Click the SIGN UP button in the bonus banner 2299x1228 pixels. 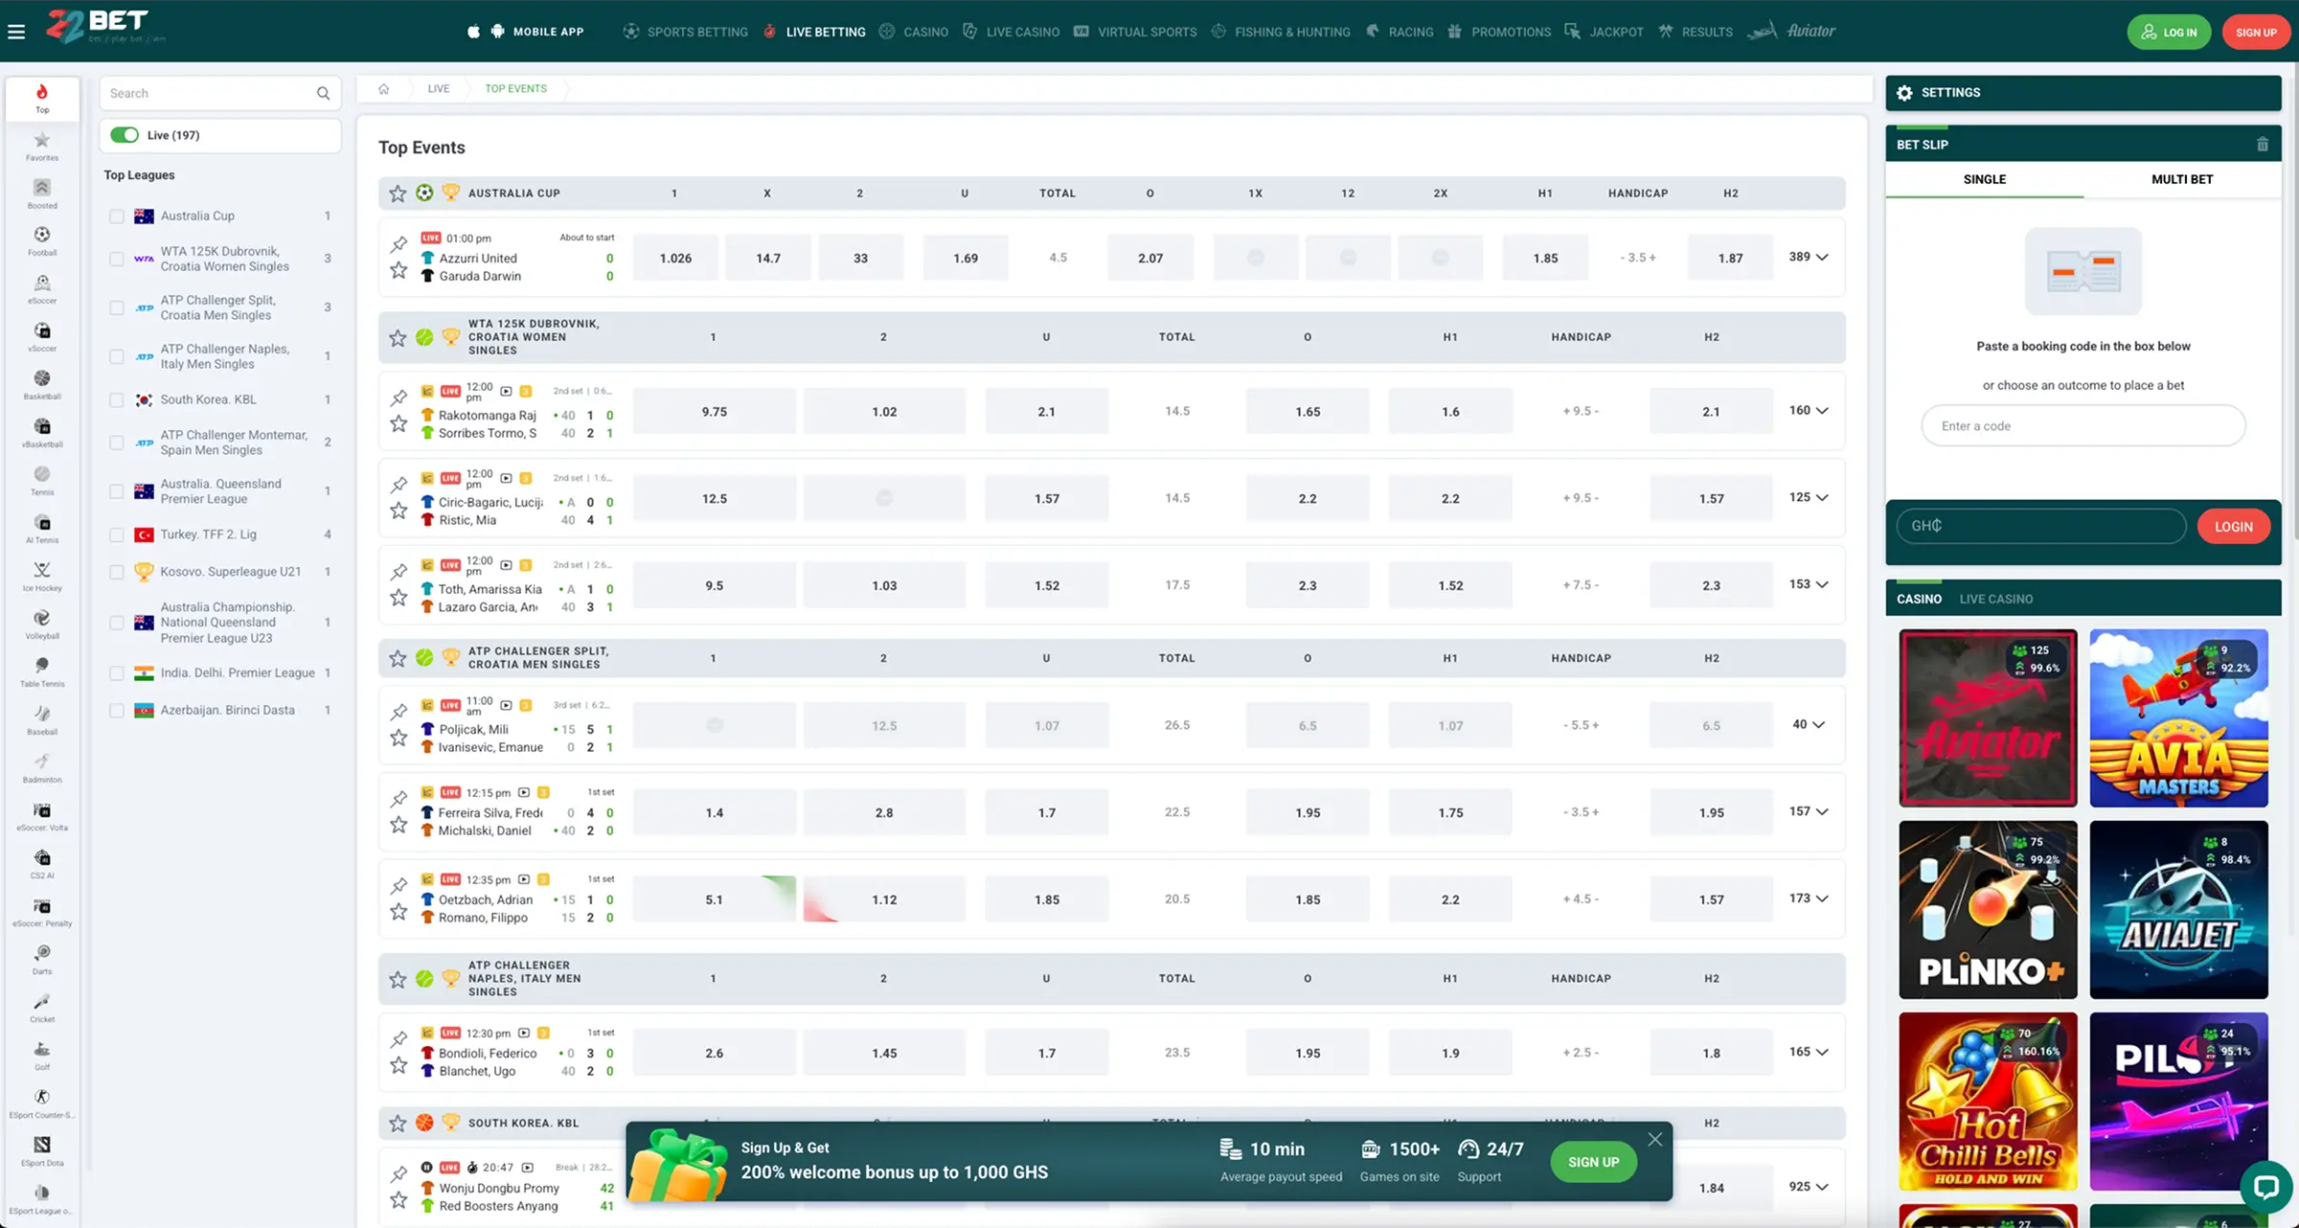pos(1593,1161)
